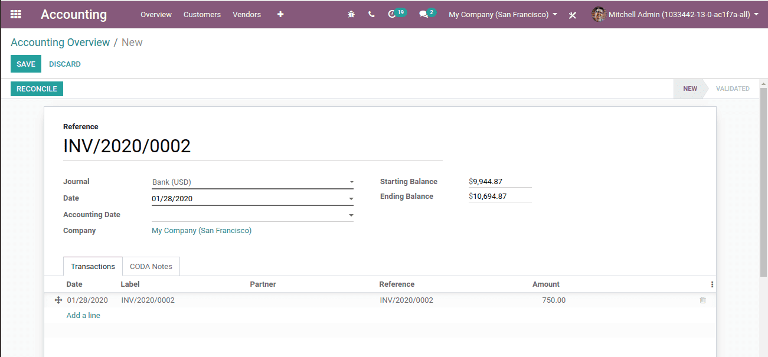Image resolution: width=768 pixels, height=357 pixels.
Task: Sort by Amount column header
Action: pyautogui.click(x=546, y=284)
